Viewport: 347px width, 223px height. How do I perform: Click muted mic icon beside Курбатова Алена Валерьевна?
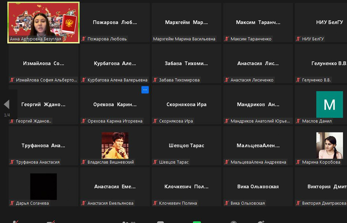83,80
